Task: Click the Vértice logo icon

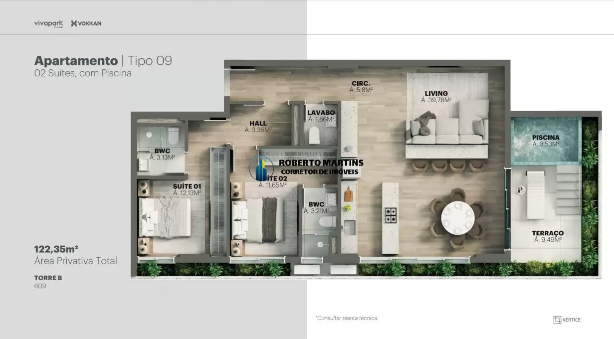Action: 557,320
